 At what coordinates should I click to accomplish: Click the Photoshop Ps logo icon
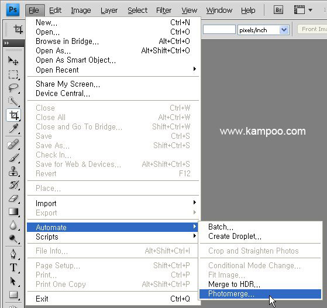[x=13, y=10]
